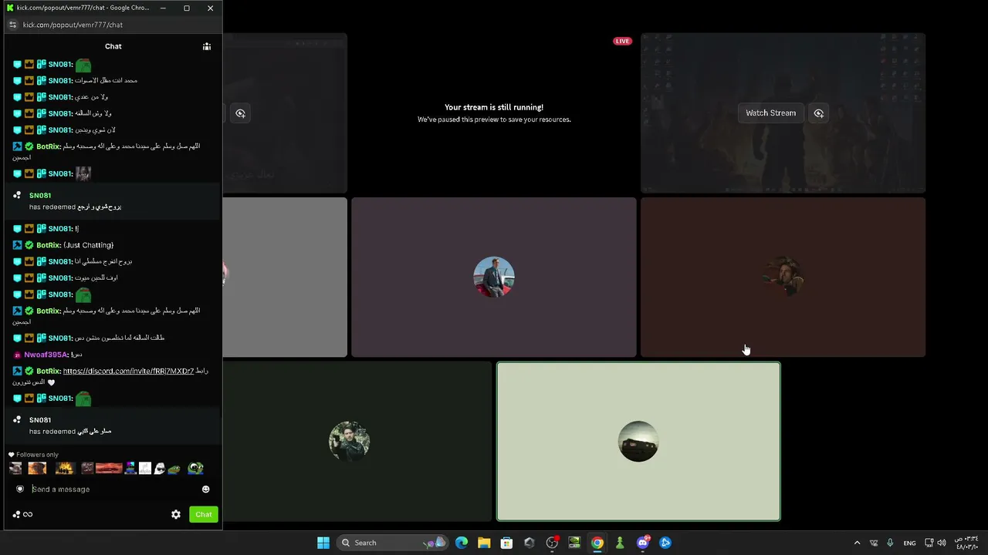
Task: Open the chat users list icon
Action: 207,46
